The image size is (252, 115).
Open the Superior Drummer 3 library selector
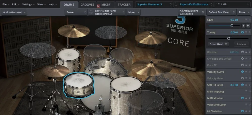click(154, 5)
